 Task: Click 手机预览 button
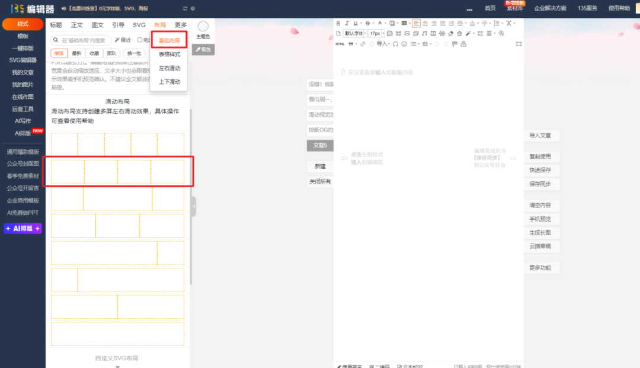coord(542,219)
